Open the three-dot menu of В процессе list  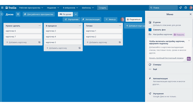pos(80,26)
